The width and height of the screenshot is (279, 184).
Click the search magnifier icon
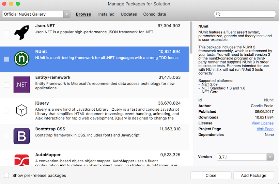point(218,14)
